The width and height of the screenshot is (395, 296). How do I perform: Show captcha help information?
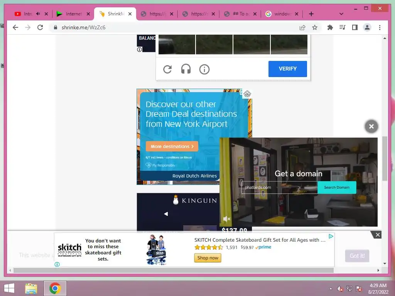pyautogui.click(x=204, y=69)
